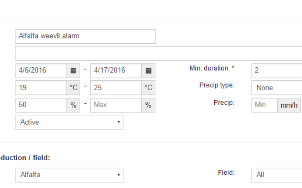Click the minimum humidity % addon
Viewport: 302px width, 188px height.
point(74,105)
